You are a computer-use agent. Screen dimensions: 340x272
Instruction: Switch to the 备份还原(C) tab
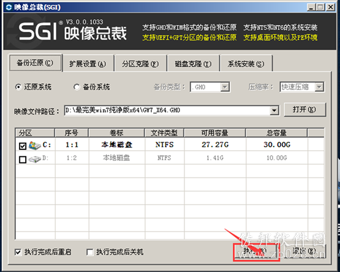[x=35, y=63]
